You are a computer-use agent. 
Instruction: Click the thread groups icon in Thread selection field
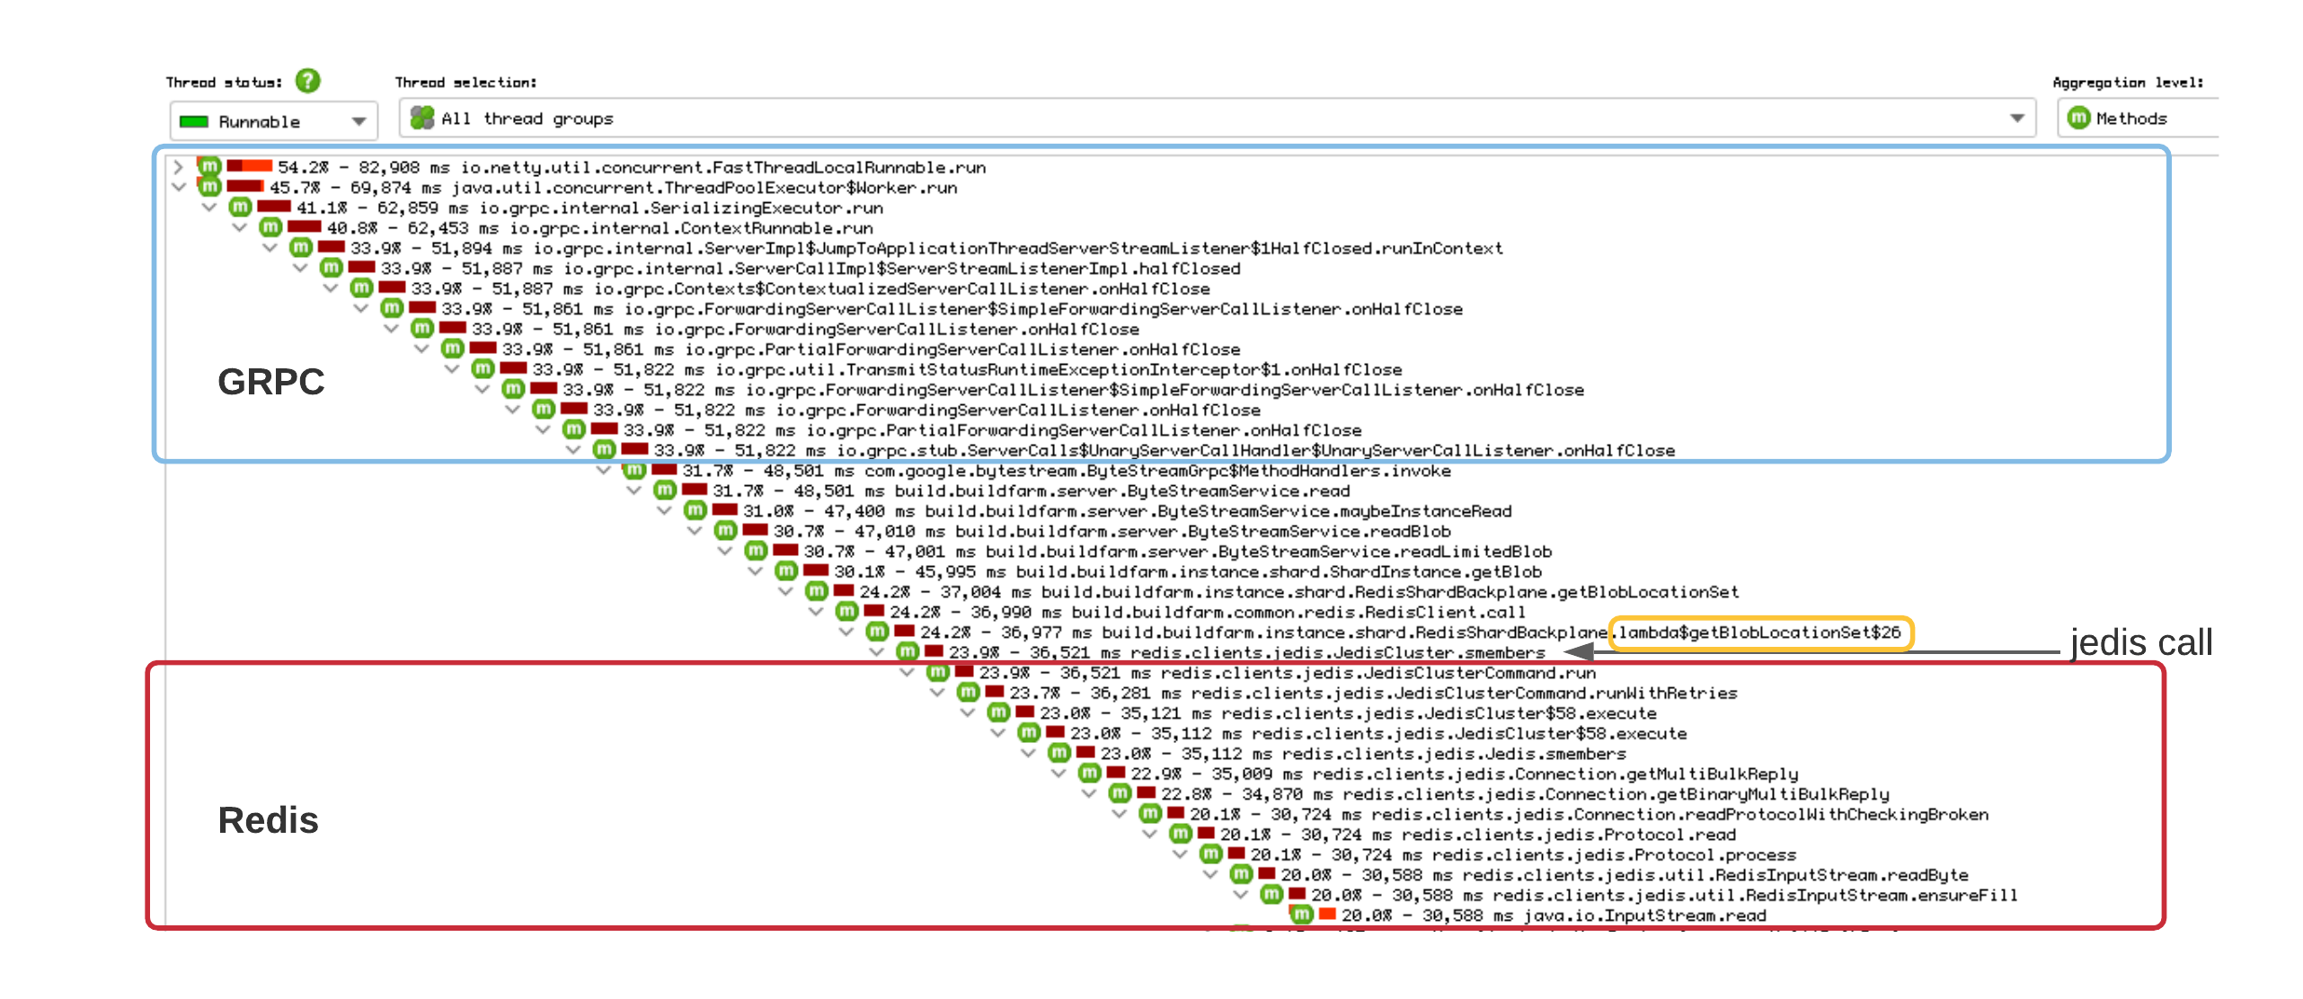(422, 118)
